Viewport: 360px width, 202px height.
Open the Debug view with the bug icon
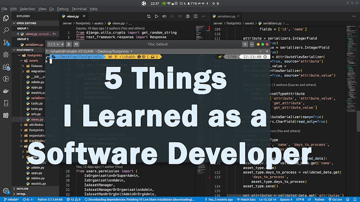pyautogui.click(x=6, y=55)
